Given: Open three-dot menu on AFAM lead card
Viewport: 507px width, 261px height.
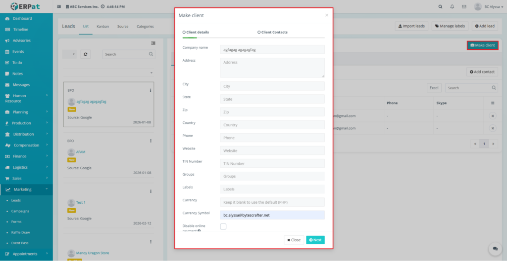Looking at the screenshot, I should (x=151, y=141).
